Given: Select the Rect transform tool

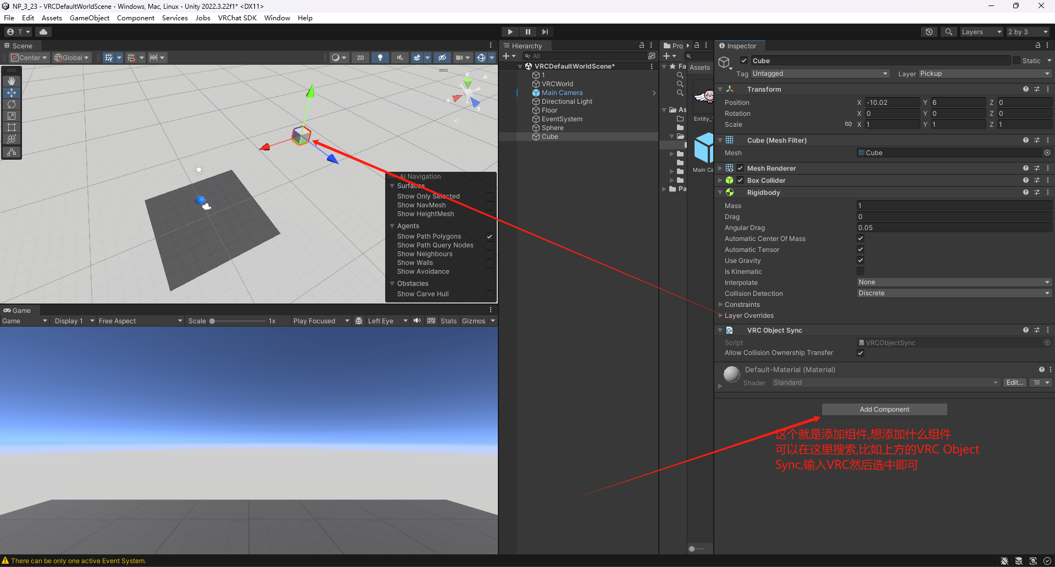Looking at the screenshot, I should [12, 127].
